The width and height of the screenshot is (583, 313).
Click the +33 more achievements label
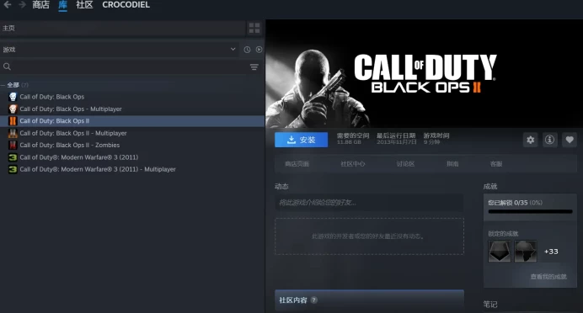point(551,252)
